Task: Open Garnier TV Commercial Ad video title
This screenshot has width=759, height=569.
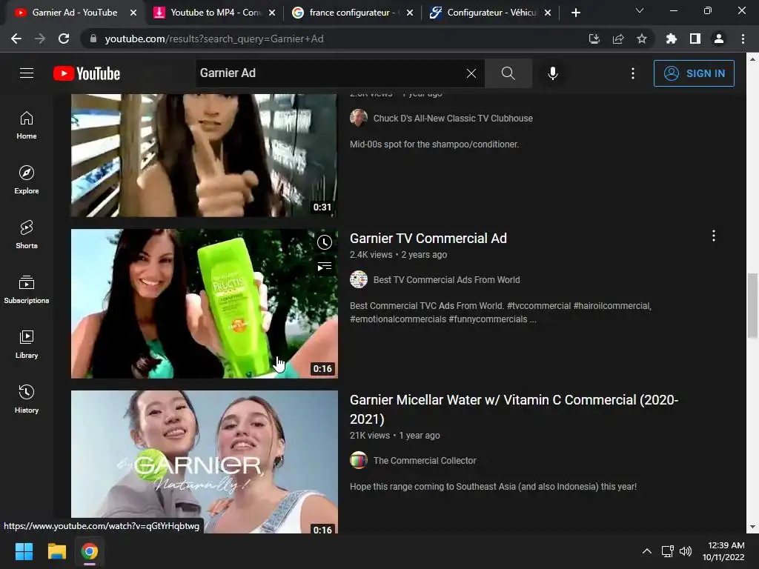Action: 428,238
